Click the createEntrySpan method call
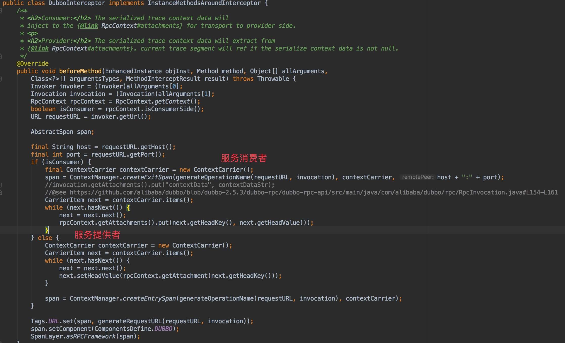Screen dimensions: 565x343 pos(149,299)
